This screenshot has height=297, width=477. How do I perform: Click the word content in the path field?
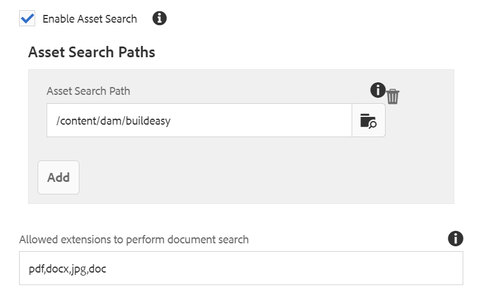[x=79, y=120]
